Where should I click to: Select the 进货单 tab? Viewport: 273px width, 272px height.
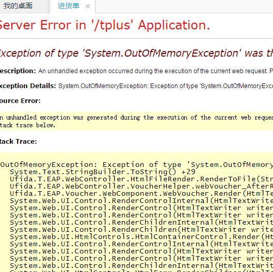(69, 6)
